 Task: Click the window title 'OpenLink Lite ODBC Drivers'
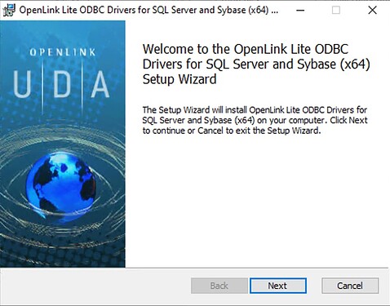(148, 10)
